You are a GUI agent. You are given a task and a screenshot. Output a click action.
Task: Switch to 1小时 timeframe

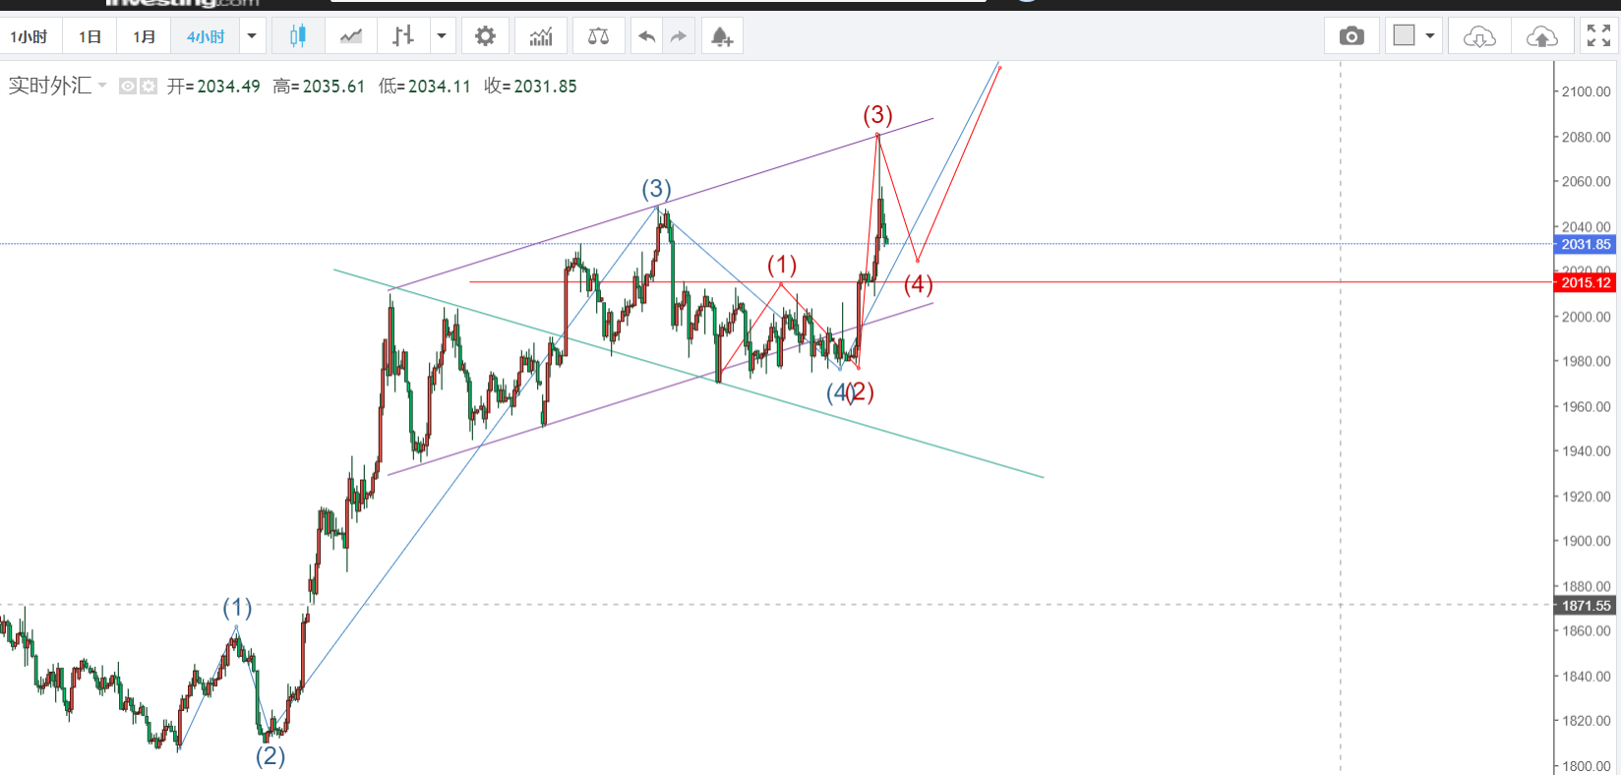(x=29, y=36)
